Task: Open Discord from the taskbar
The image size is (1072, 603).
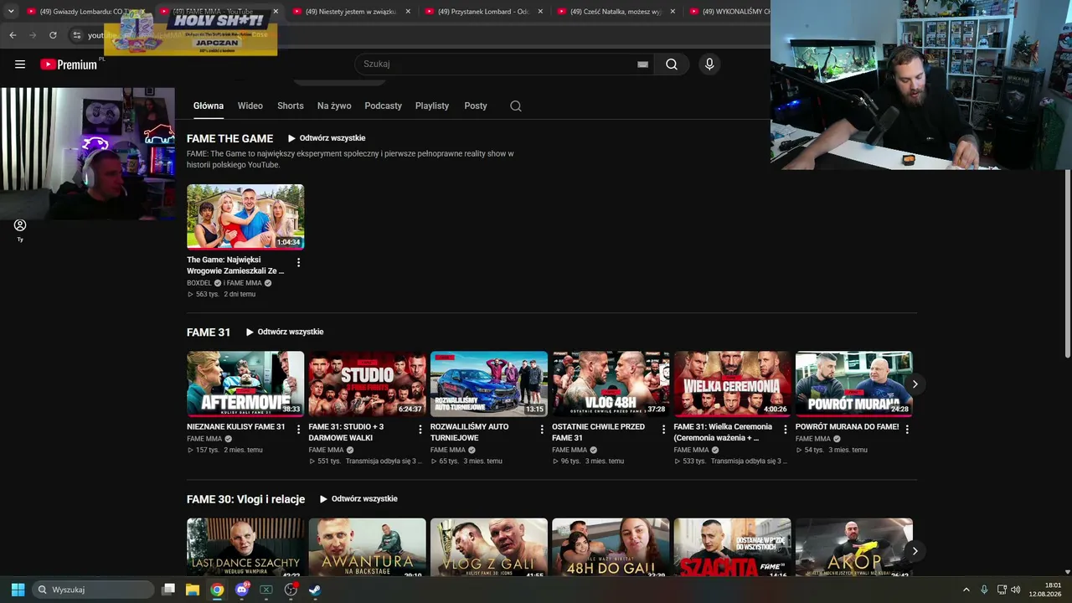Action: (242, 590)
